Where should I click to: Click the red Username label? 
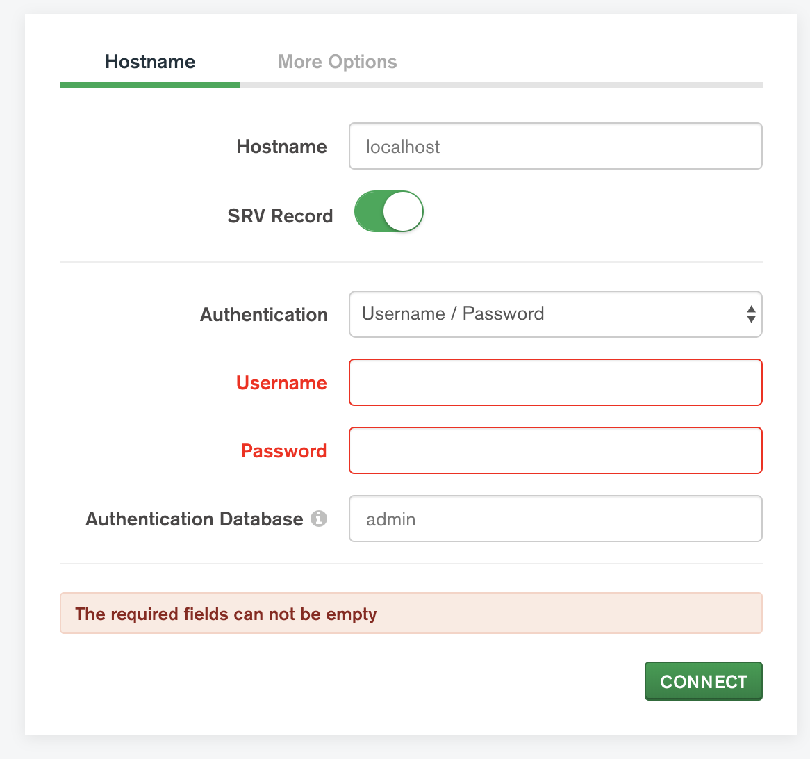(x=281, y=383)
